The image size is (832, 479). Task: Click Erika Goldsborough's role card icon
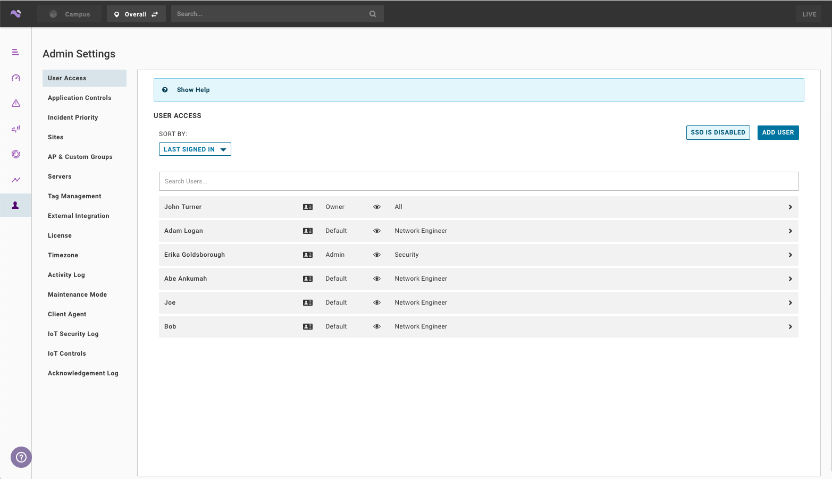[308, 255]
